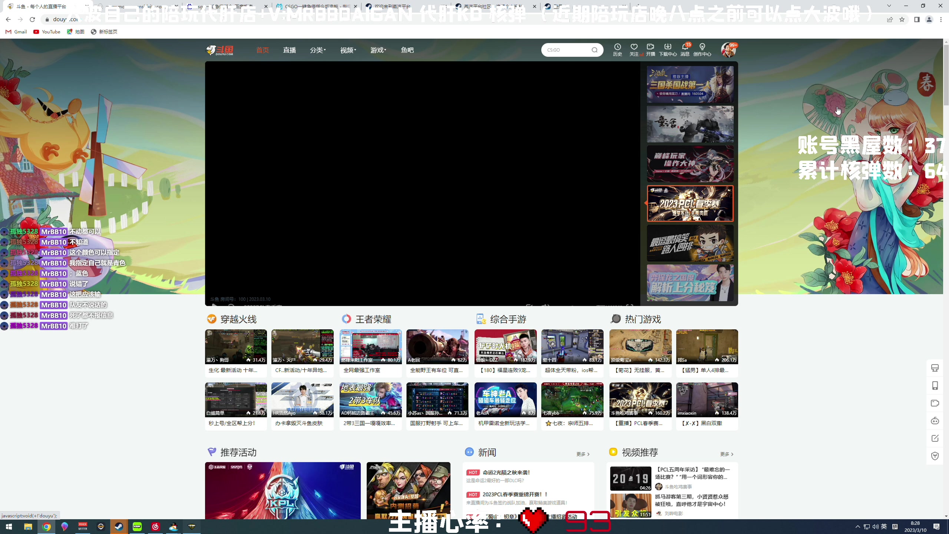Open Steam from the taskbar

tap(119, 527)
